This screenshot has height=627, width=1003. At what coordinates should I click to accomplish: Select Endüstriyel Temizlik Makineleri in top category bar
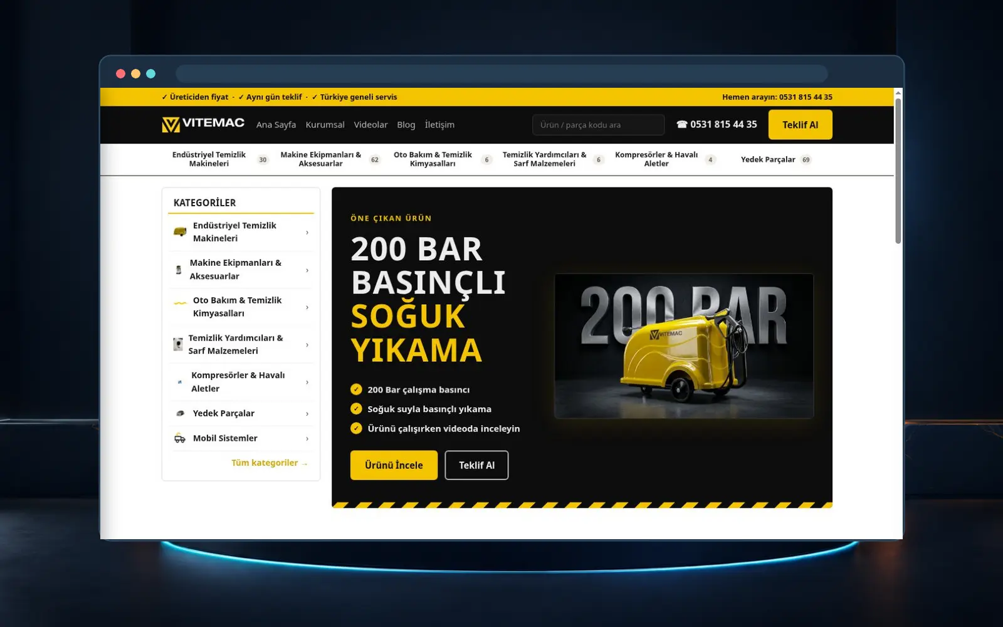coord(209,159)
